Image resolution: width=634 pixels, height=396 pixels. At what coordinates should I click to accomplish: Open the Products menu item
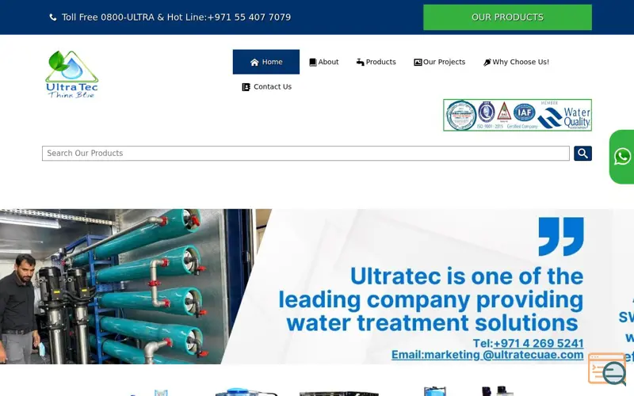(376, 62)
